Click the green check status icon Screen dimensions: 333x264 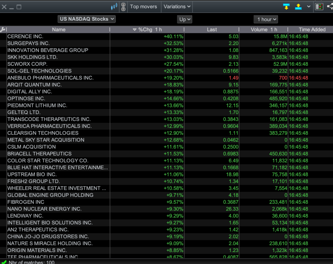pyautogui.click(x=4, y=262)
